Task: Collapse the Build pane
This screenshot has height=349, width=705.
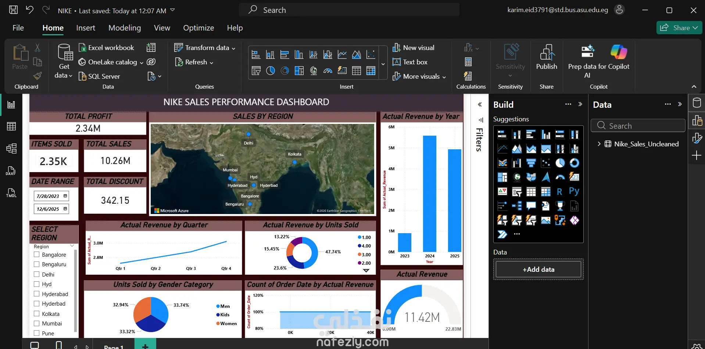Action: pos(580,104)
